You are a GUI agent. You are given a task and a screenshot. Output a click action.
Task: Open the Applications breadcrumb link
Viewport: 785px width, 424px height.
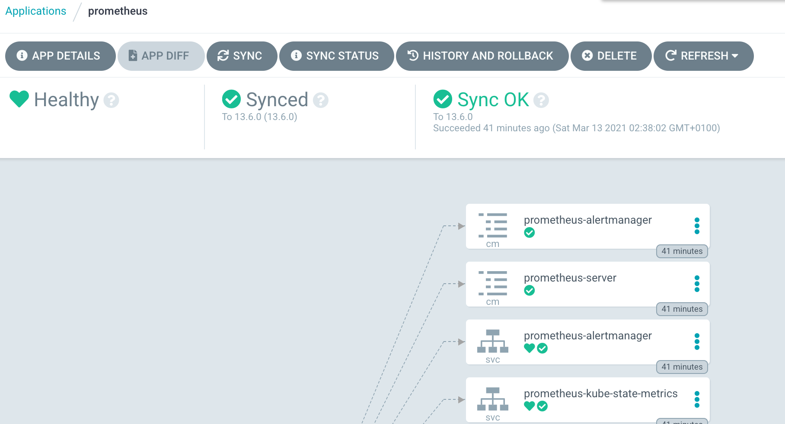point(35,11)
